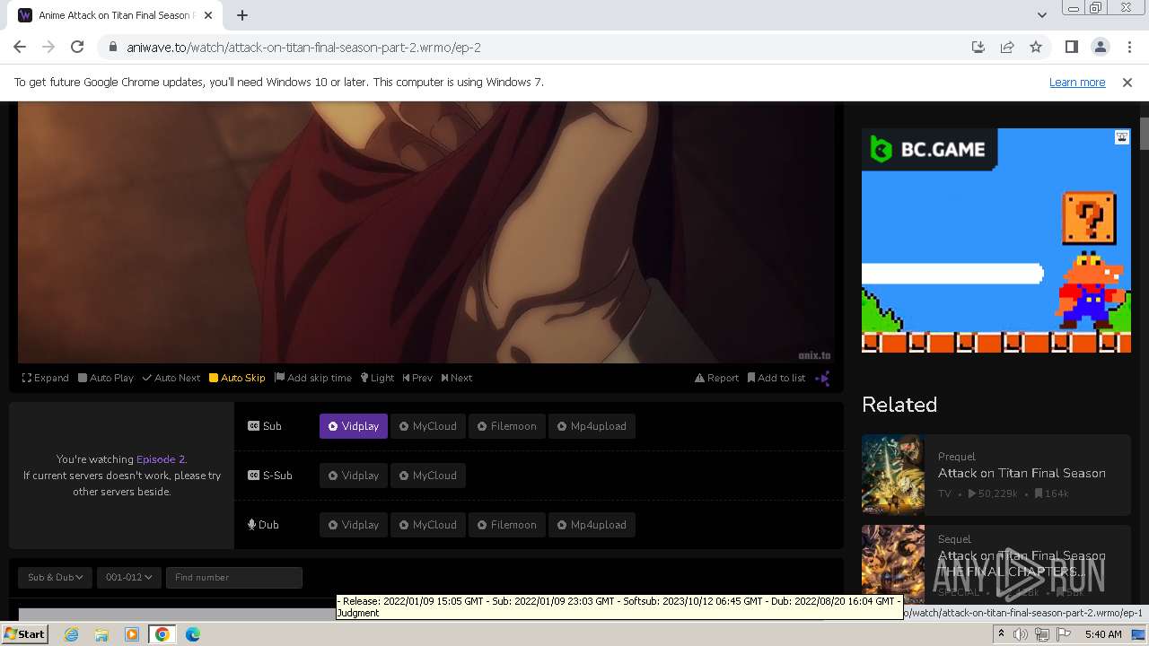Open Microsoft Edge from taskbar
1149x646 pixels.
[x=193, y=634]
